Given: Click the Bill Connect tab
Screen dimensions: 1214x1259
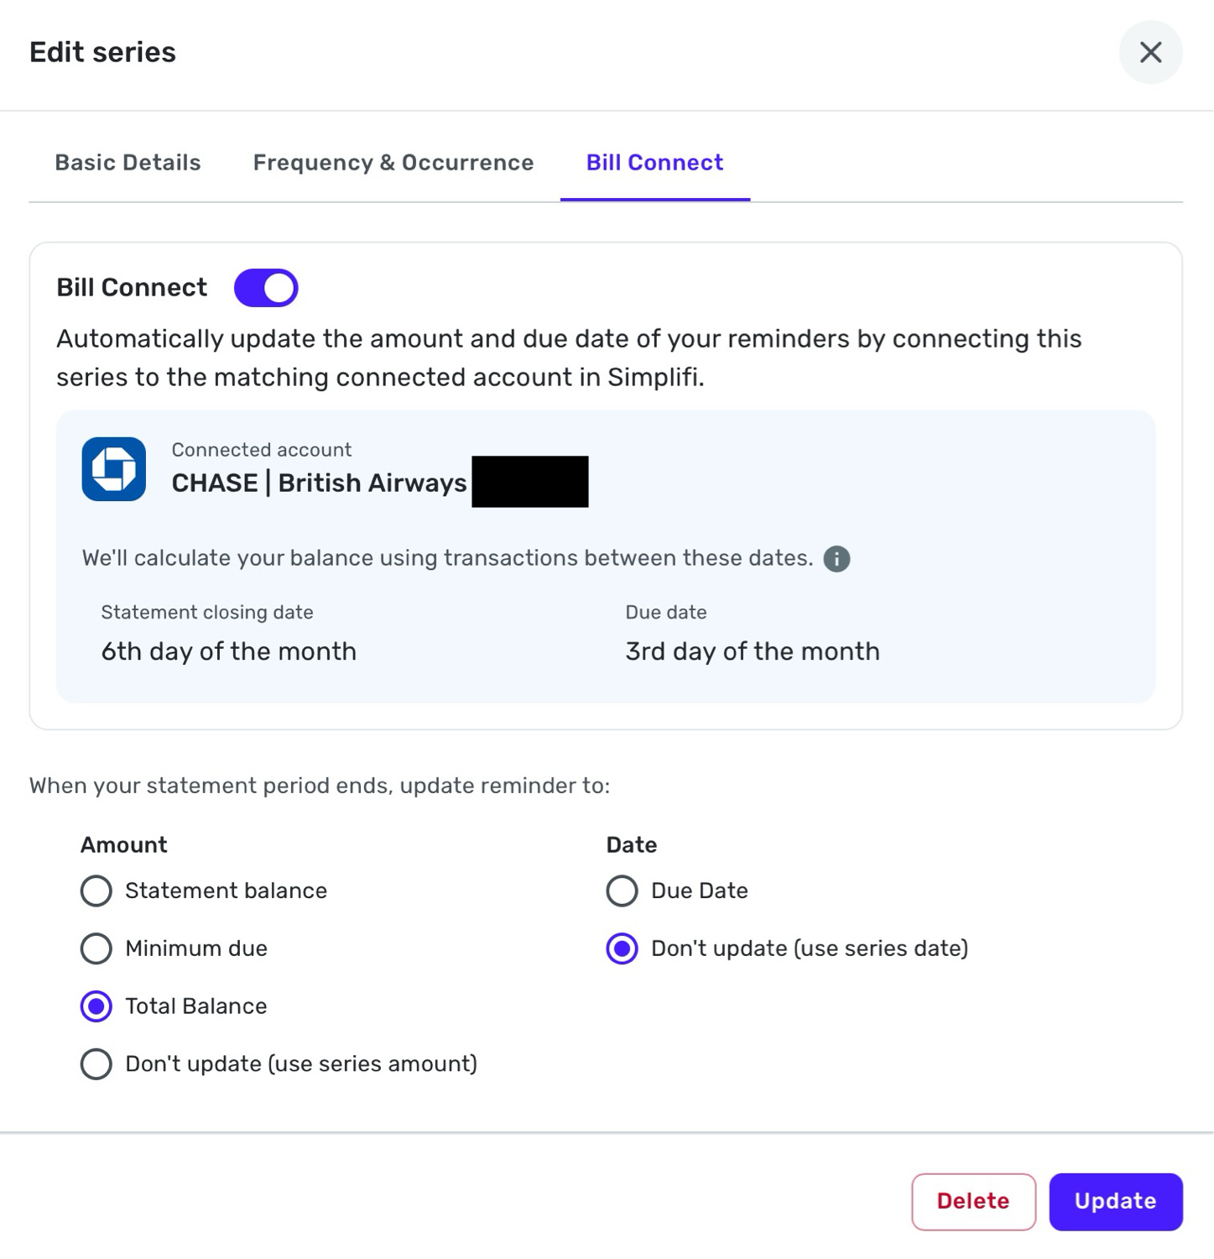Looking at the screenshot, I should [654, 163].
